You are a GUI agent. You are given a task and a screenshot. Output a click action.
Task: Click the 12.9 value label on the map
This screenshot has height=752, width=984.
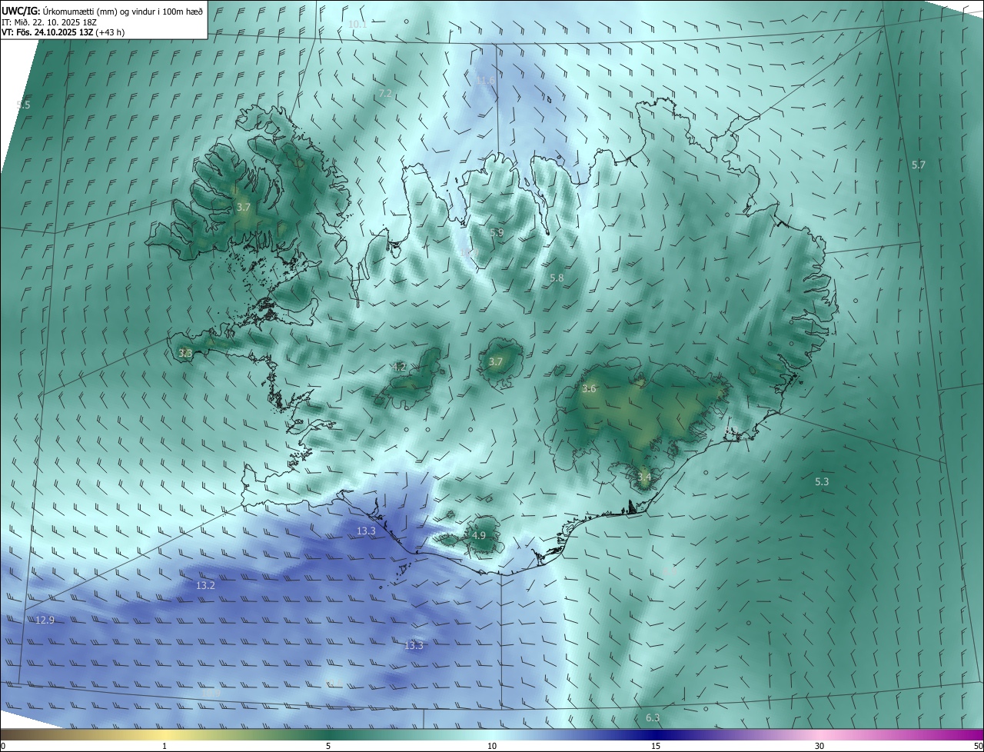(45, 620)
